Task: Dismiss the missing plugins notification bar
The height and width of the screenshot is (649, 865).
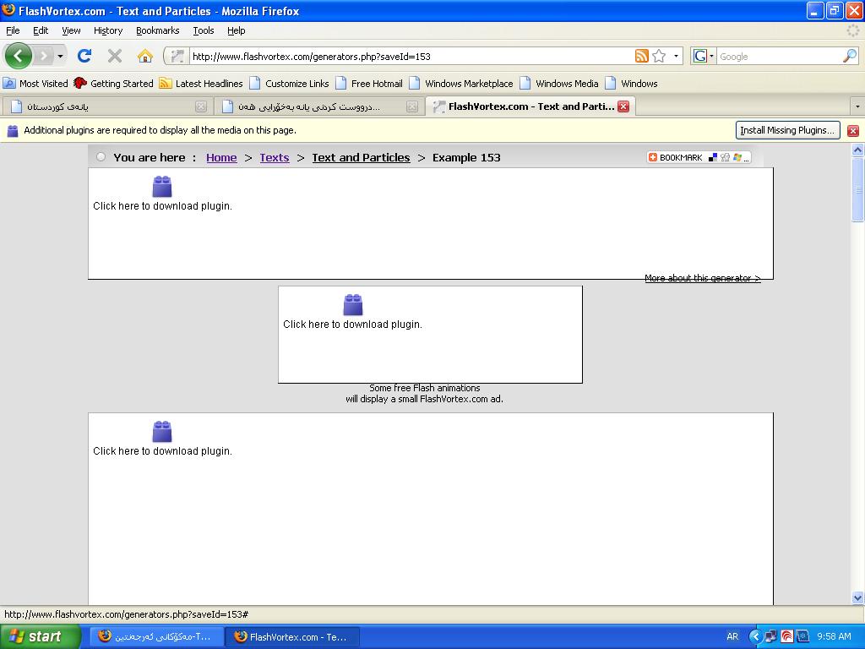Action: click(x=853, y=131)
